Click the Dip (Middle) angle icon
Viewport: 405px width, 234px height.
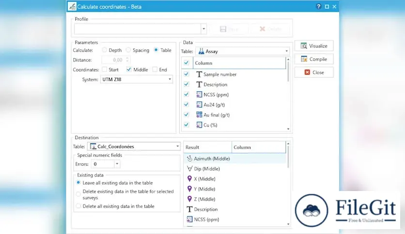pyautogui.click(x=189, y=169)
